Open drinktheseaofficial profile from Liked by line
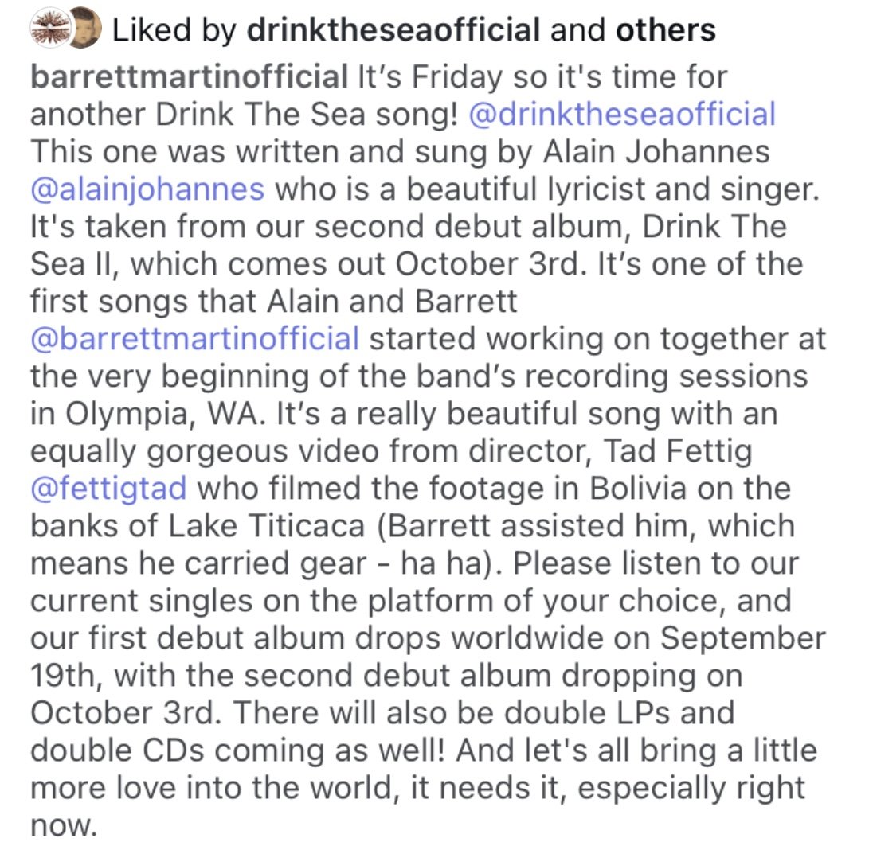 pyautogui.click(x=393, y=29)
